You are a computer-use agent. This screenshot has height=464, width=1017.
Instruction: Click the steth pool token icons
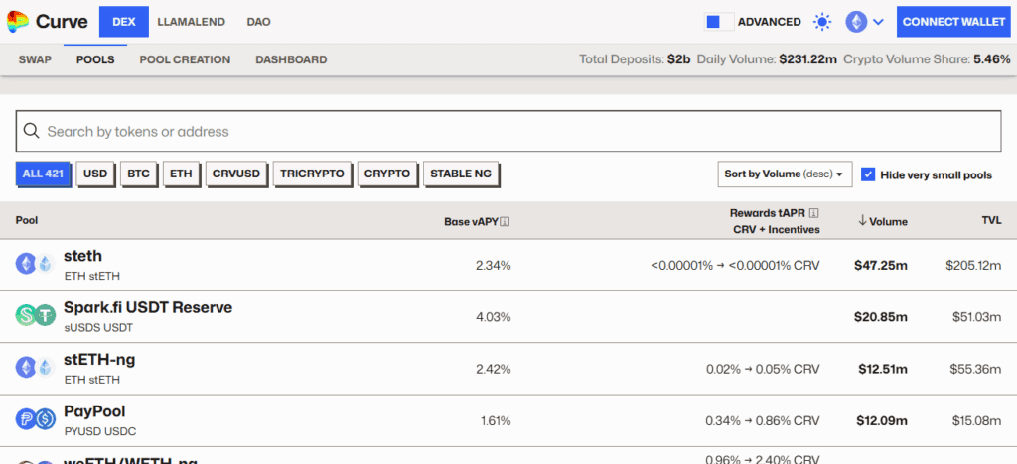36,264
